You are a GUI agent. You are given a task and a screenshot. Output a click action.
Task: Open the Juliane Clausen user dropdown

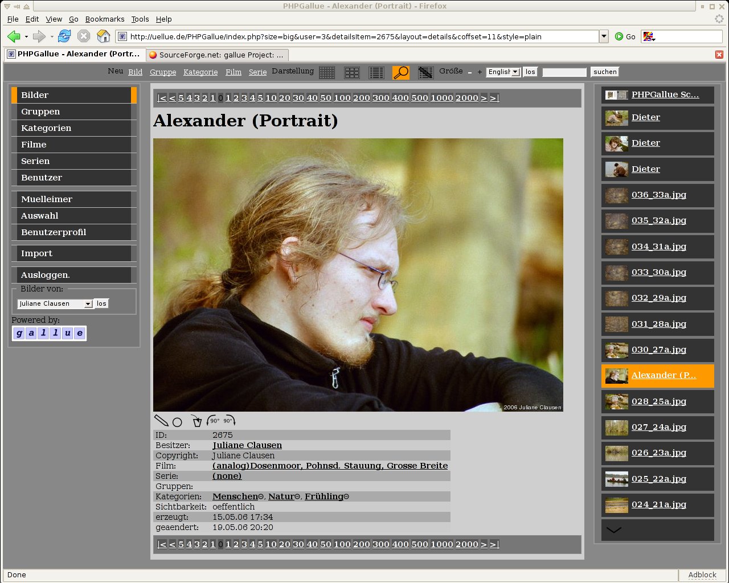pyautogui.click(x=88, y=304)
